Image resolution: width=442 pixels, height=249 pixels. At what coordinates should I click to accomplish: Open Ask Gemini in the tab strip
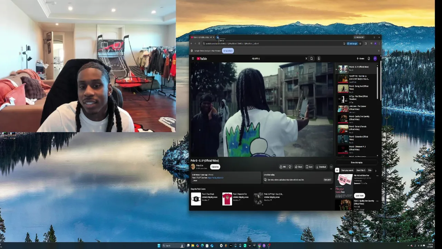pyautogui.click(x=359, y=37)
